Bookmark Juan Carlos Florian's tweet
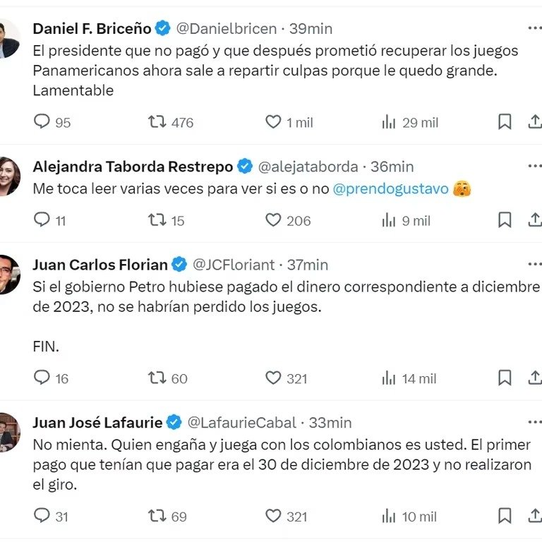542x542 pixels. (x=505, y=378)
